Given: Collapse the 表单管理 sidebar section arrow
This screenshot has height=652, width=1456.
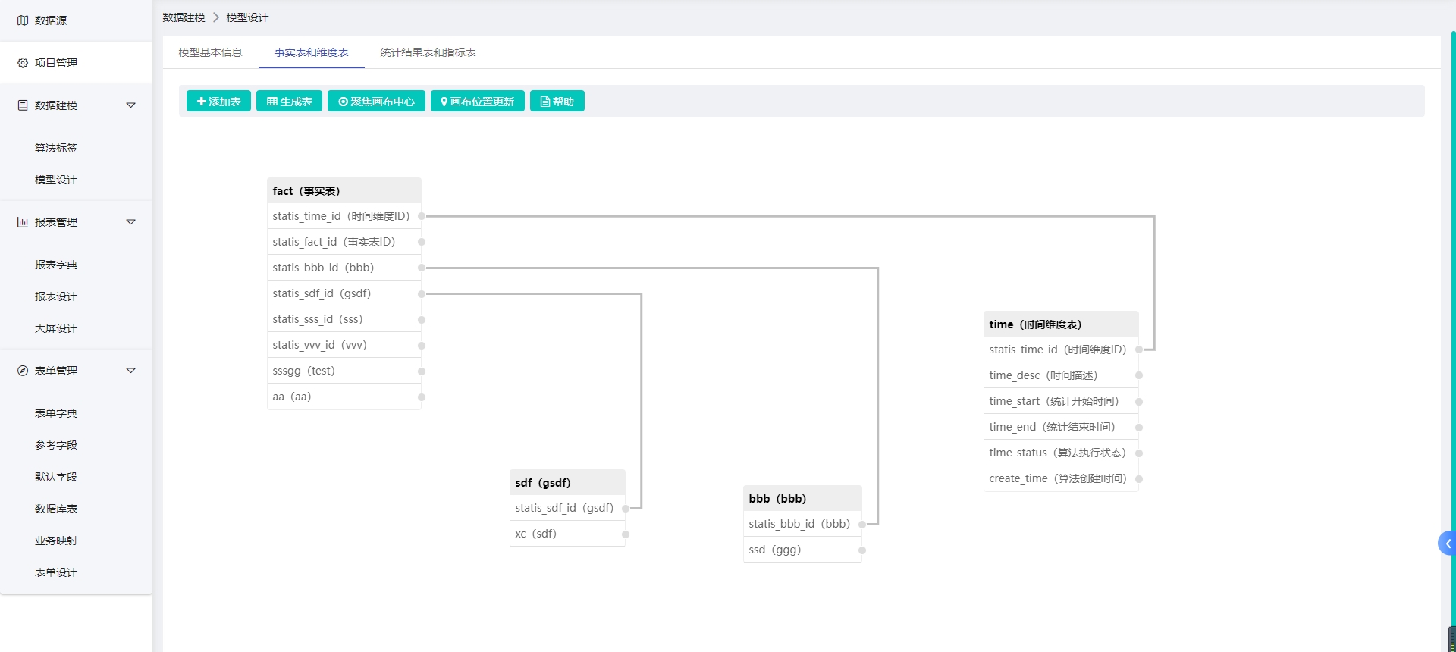Looking at the screenshot, I should pos(130,371).
